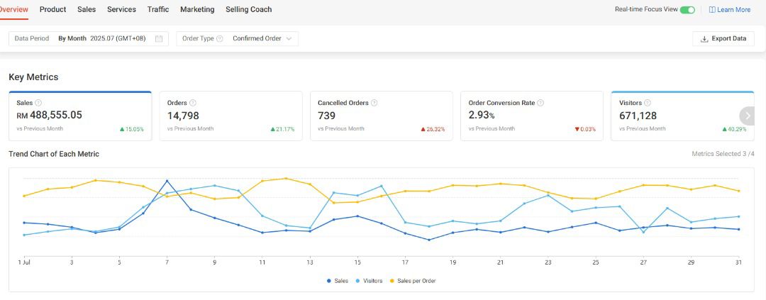Open the Marketing tab
Screen dimensions: 766x300
pos(197,9)
